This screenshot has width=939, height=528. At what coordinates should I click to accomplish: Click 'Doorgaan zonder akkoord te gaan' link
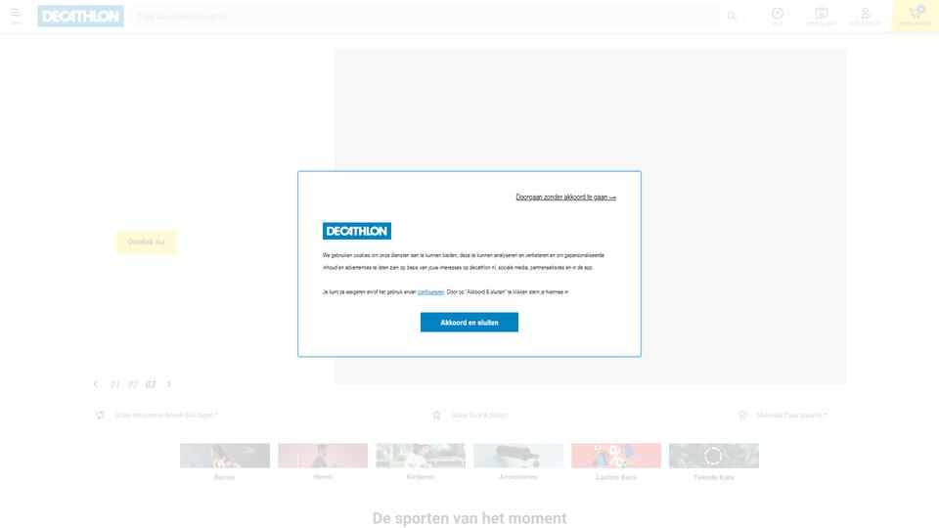[x=565, y=197]
